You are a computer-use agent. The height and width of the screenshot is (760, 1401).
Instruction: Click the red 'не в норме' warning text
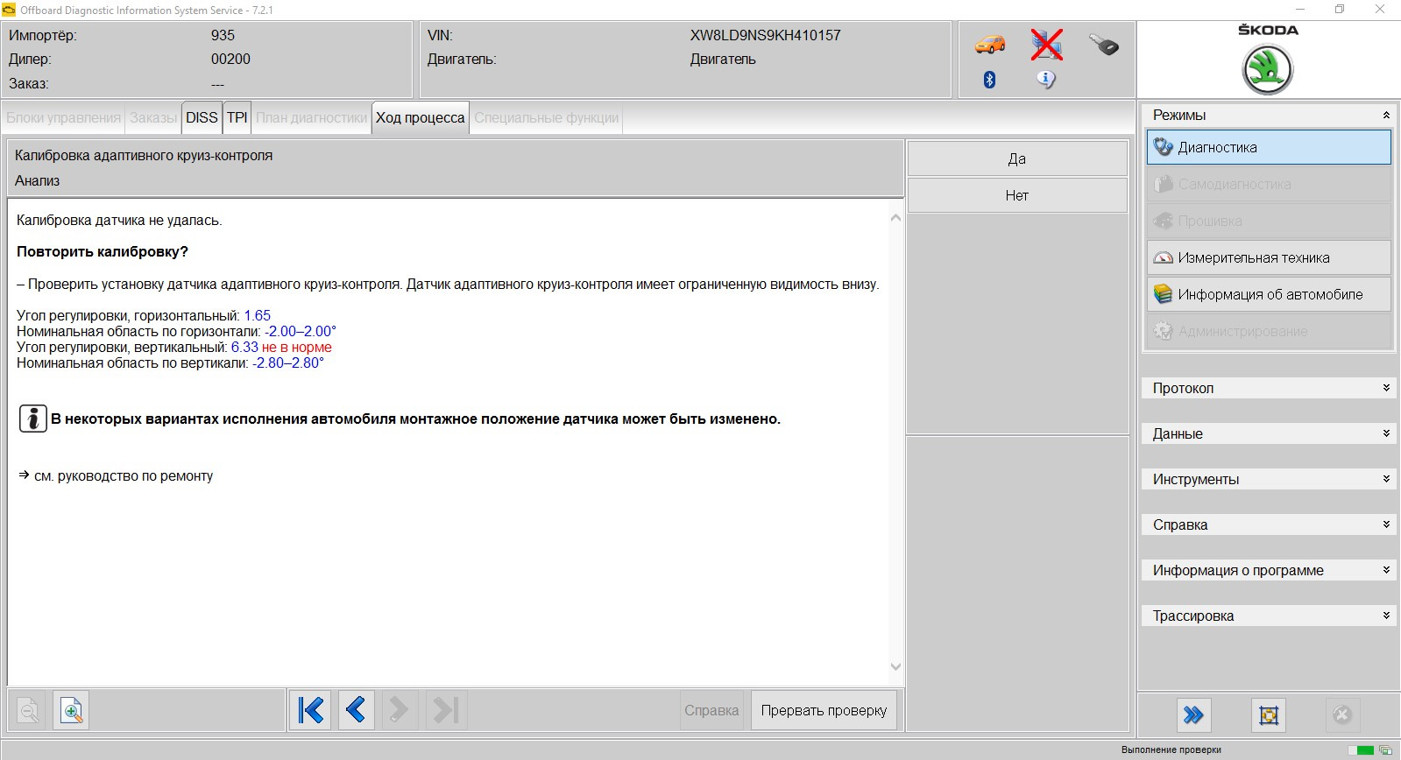click(x=297, y=347)
